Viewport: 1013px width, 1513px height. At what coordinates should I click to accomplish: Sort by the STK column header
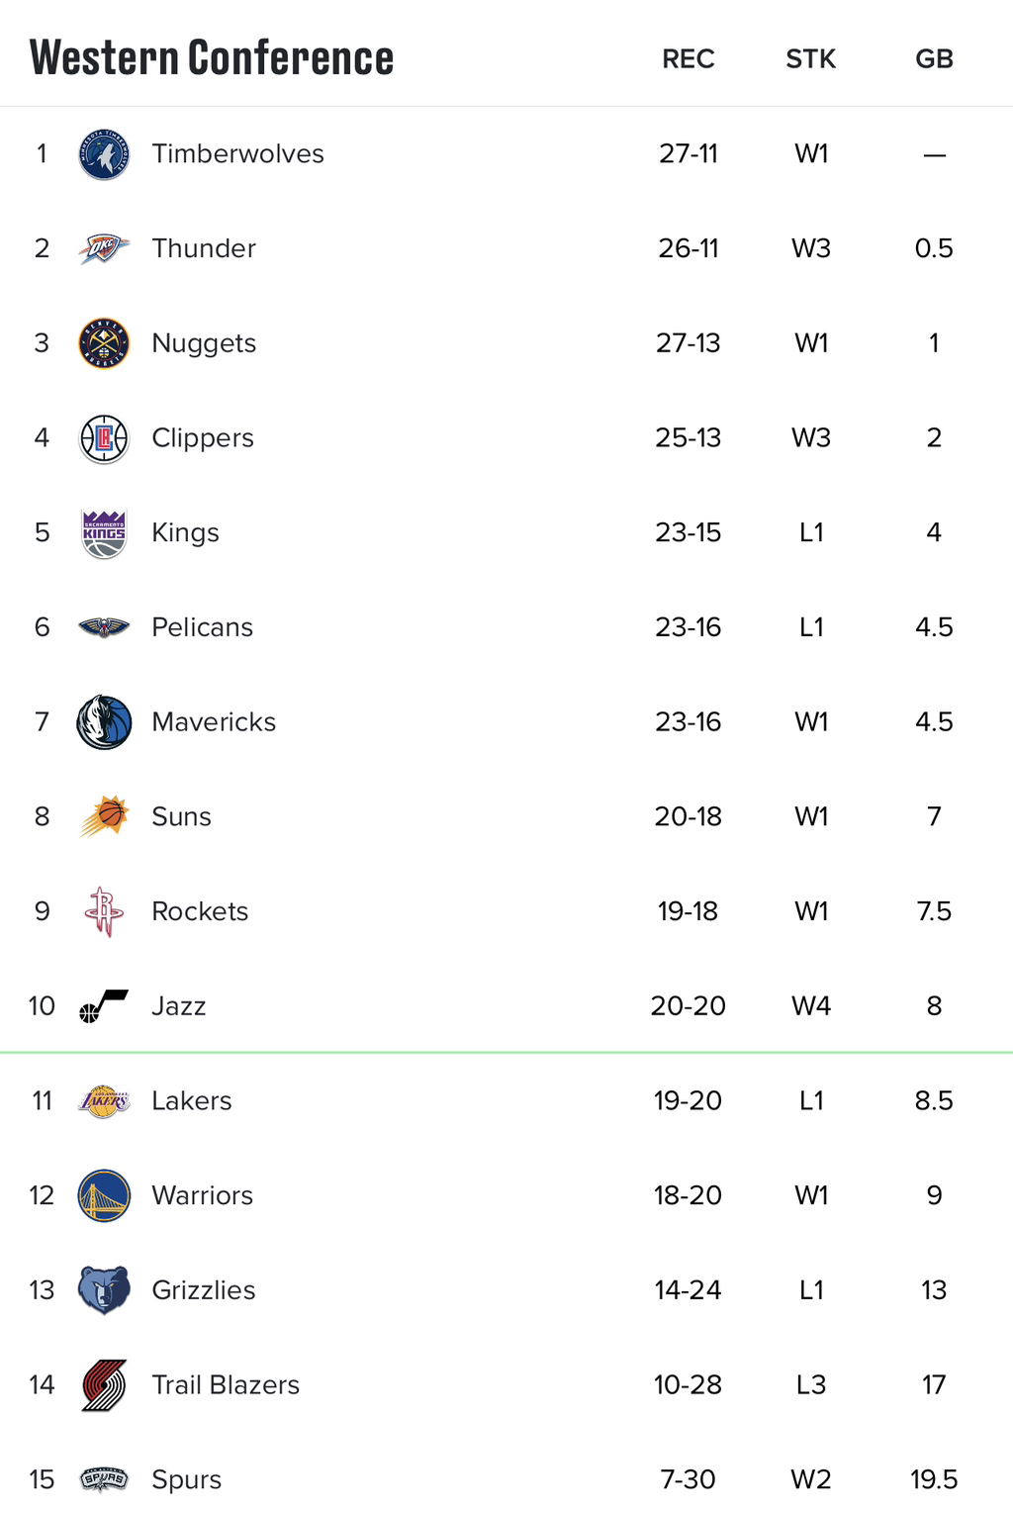811,59
